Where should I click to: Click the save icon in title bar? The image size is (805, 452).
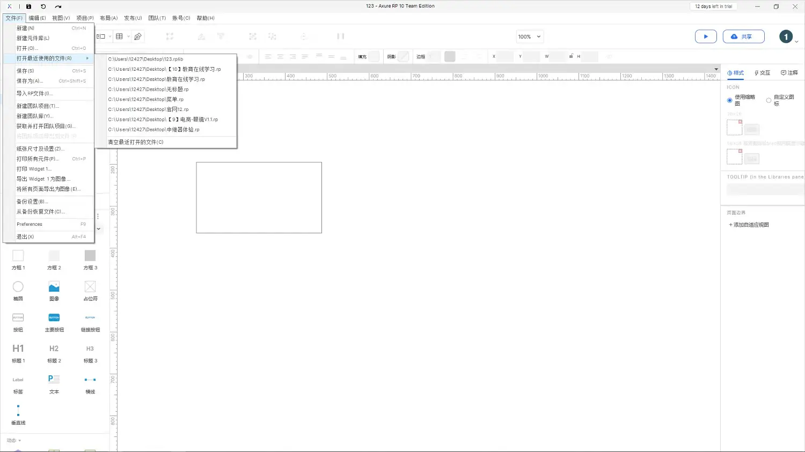coord(28,6)
